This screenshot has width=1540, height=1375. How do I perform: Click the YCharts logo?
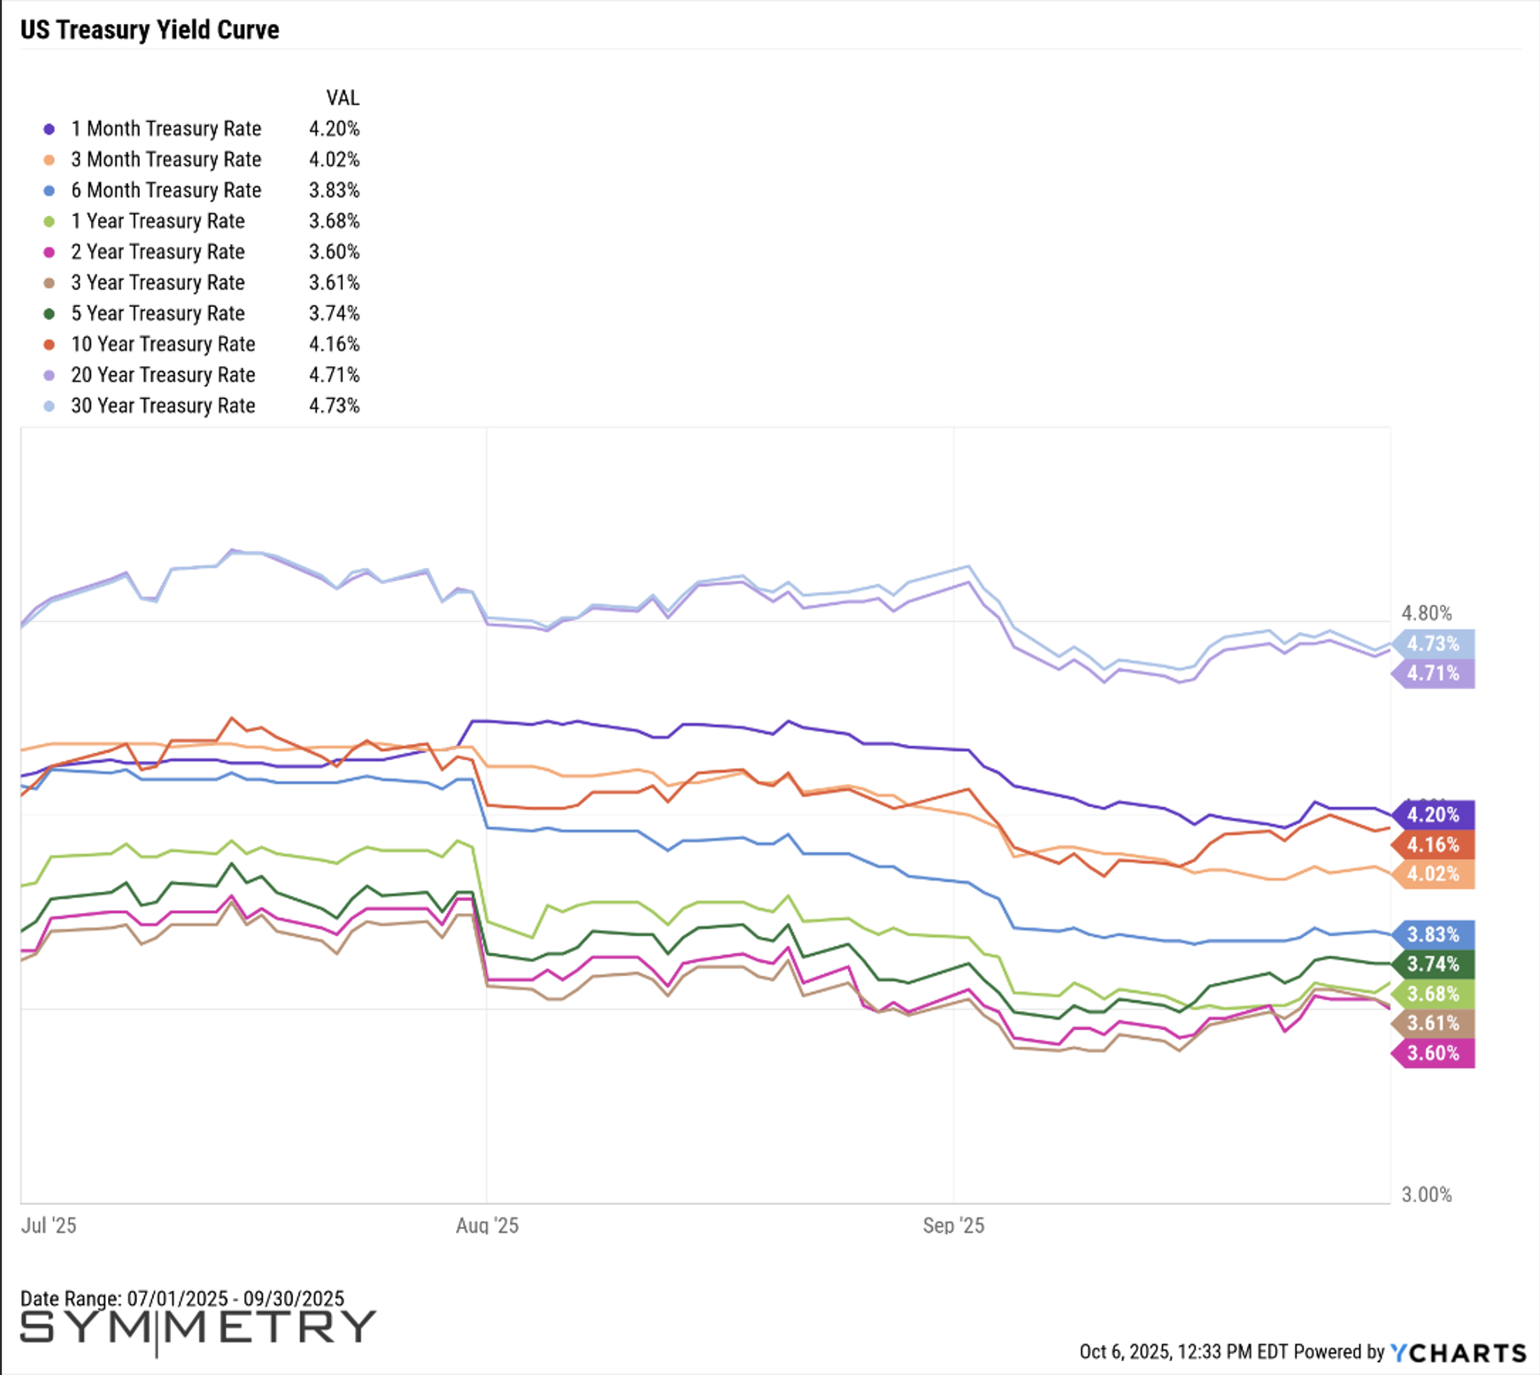[1459, 1352]
